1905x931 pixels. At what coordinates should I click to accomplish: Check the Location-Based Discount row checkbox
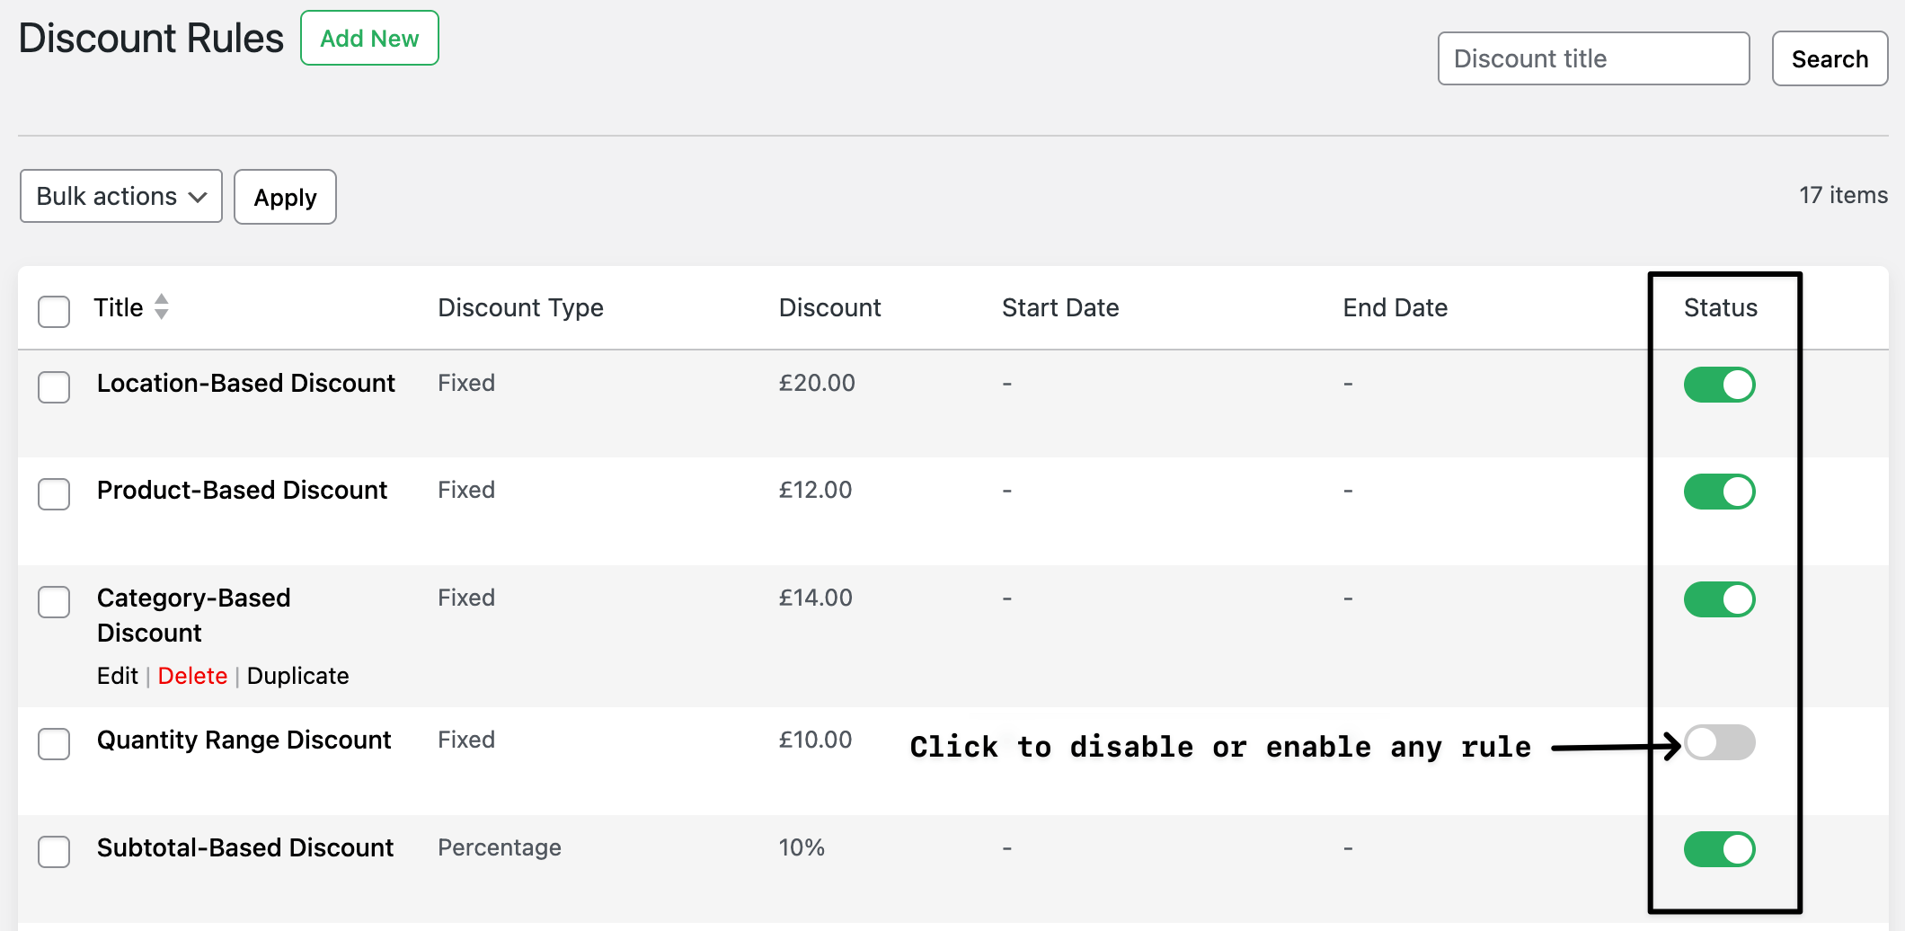[54, 387]
